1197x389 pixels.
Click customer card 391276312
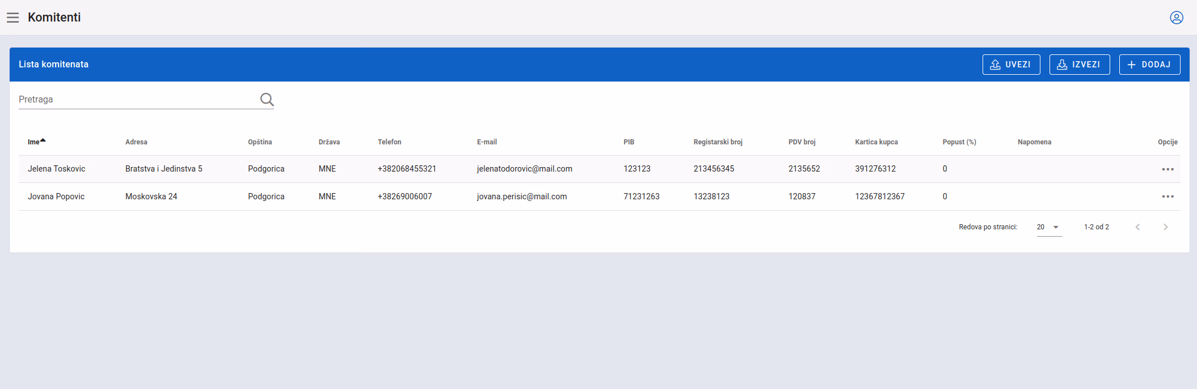875,169
